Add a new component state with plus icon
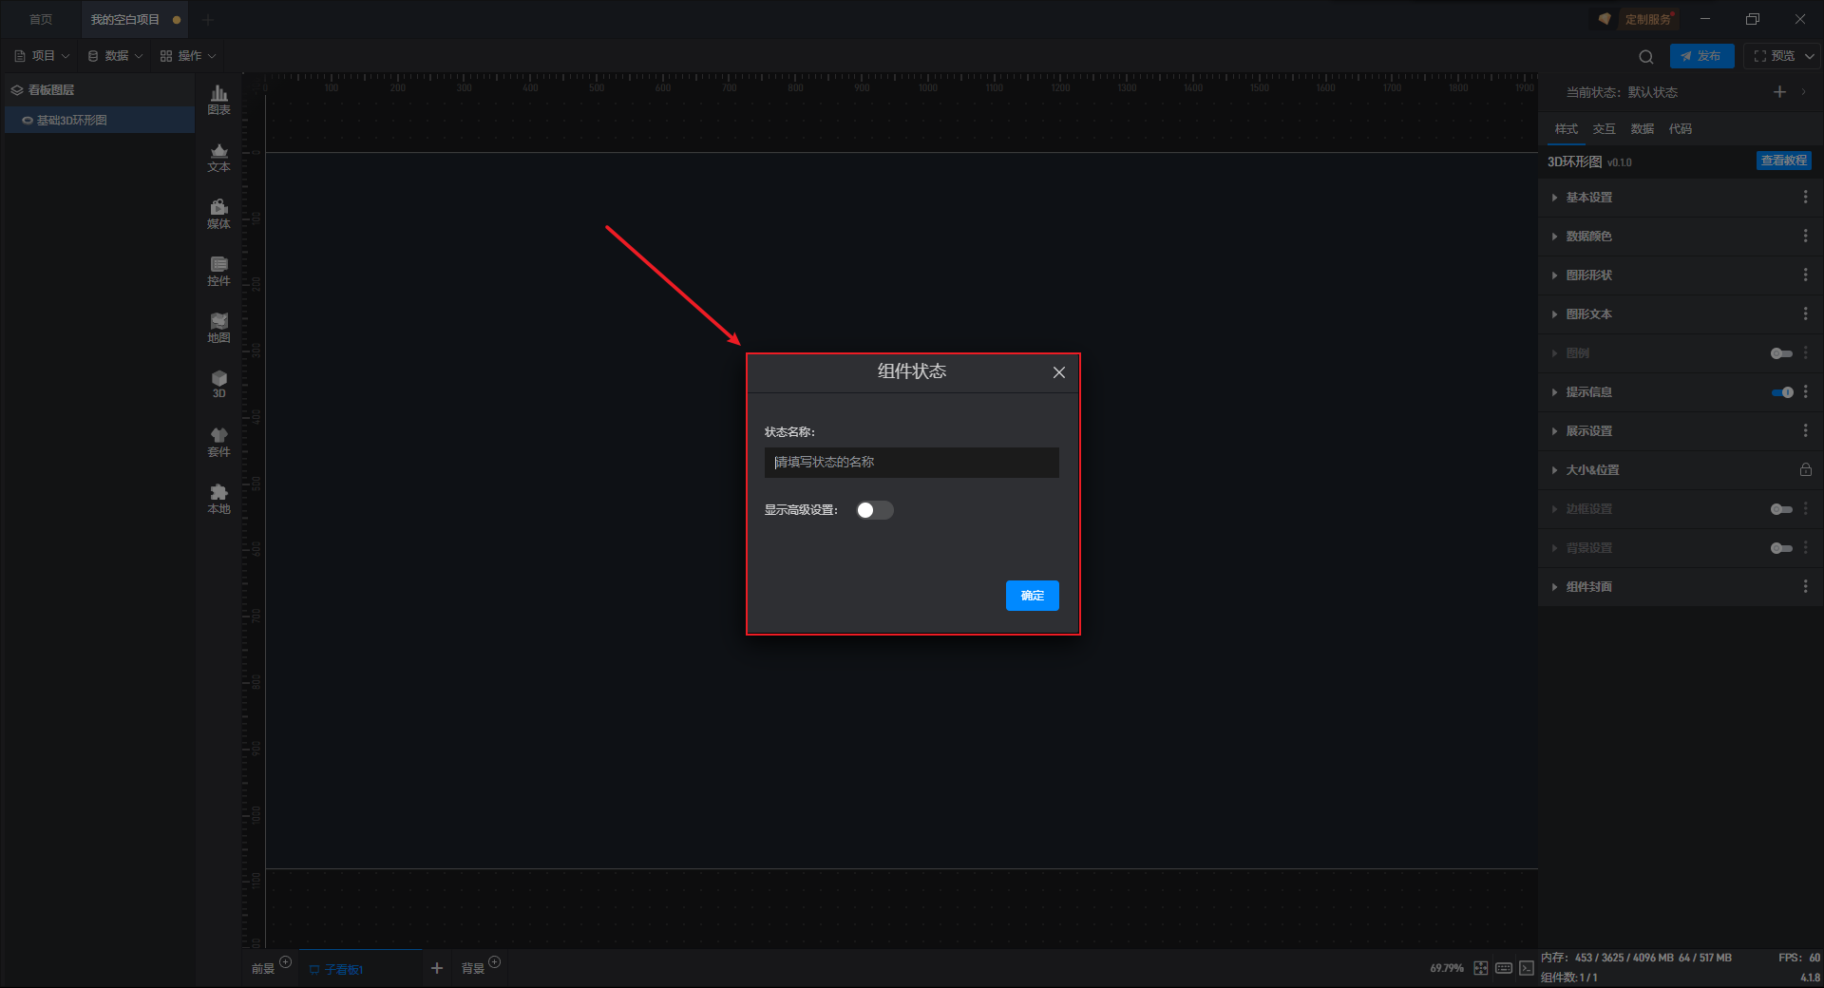 click(1779, 92)
